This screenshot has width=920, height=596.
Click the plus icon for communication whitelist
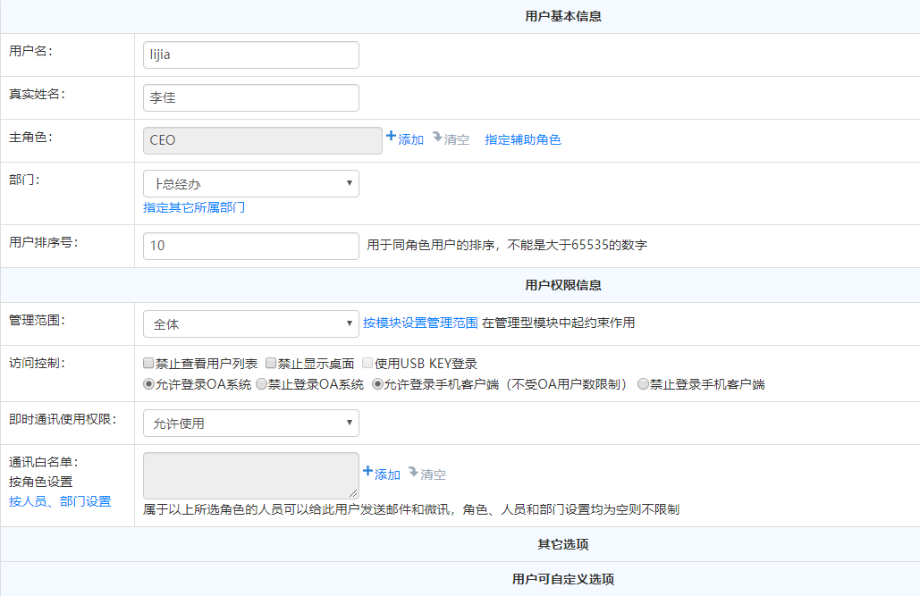[x=367, y=472]
